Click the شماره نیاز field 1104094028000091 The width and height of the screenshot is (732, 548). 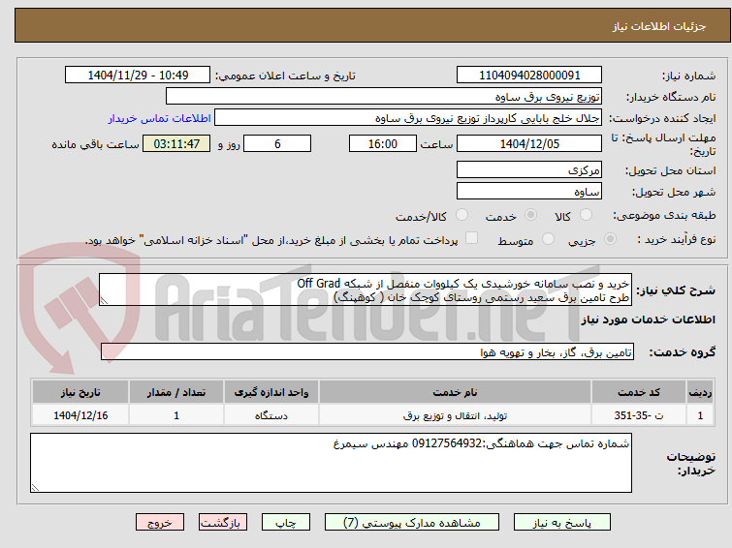pos(529,76)
